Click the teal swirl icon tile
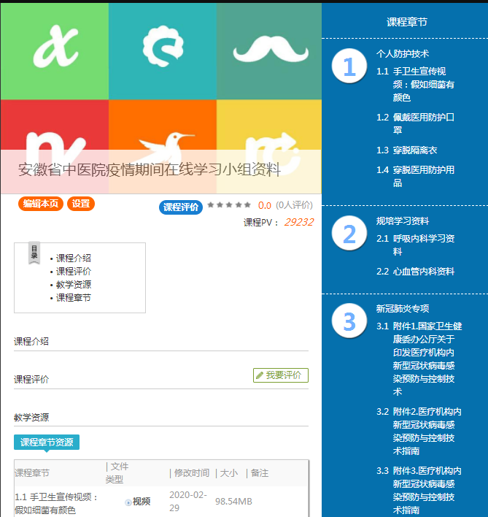The image size is (488, 517). point(162,50)
